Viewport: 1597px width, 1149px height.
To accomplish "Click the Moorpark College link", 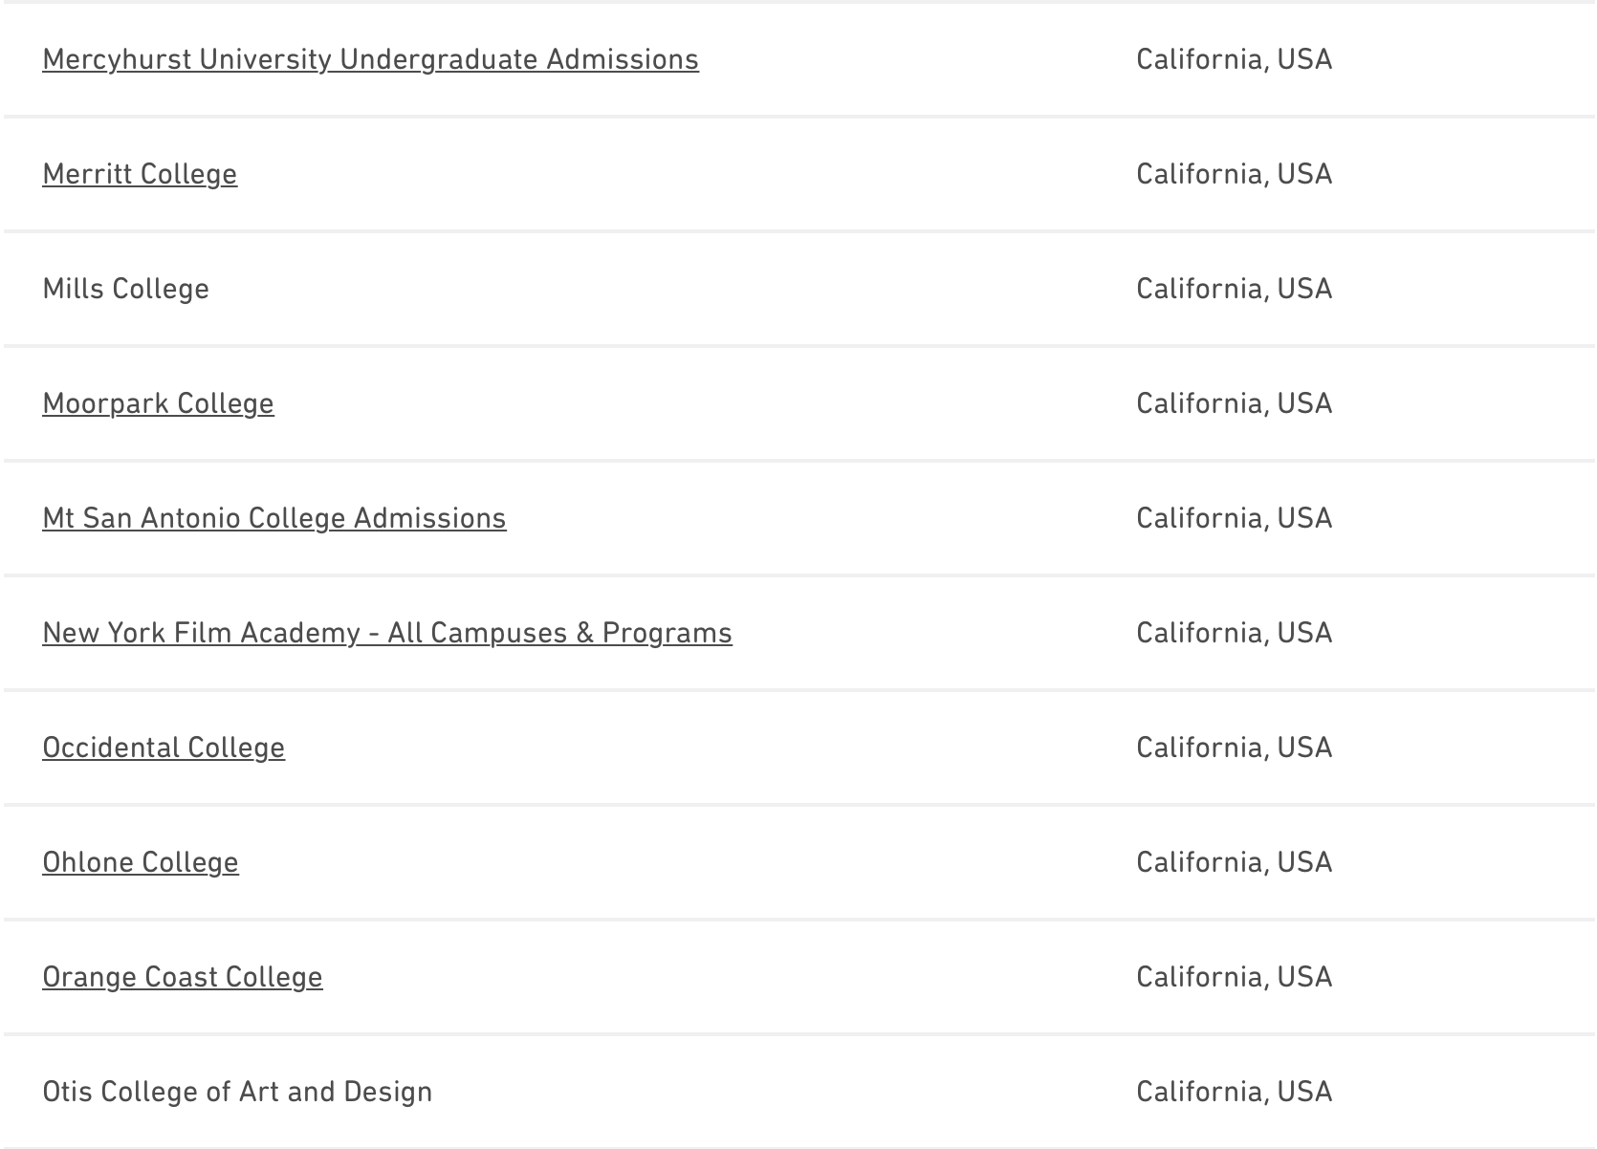I will pyautogui.click(x=158, y=403).
